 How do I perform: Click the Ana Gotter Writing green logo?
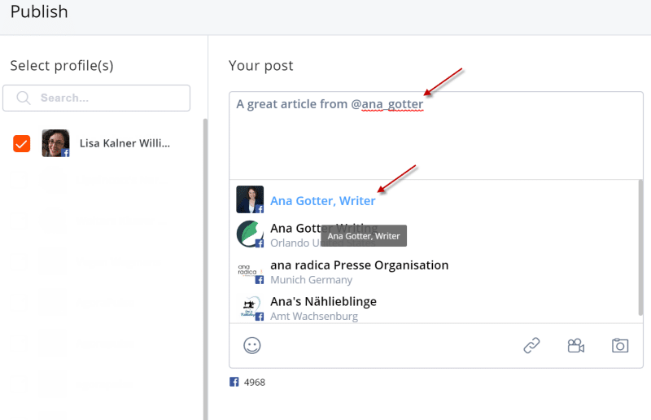[x=250, y=234]
